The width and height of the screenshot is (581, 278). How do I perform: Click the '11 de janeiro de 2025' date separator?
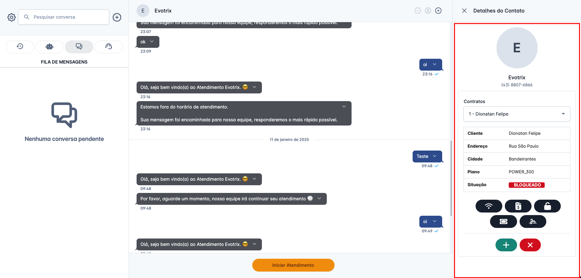pyautogui.click(x=289, y=140)
